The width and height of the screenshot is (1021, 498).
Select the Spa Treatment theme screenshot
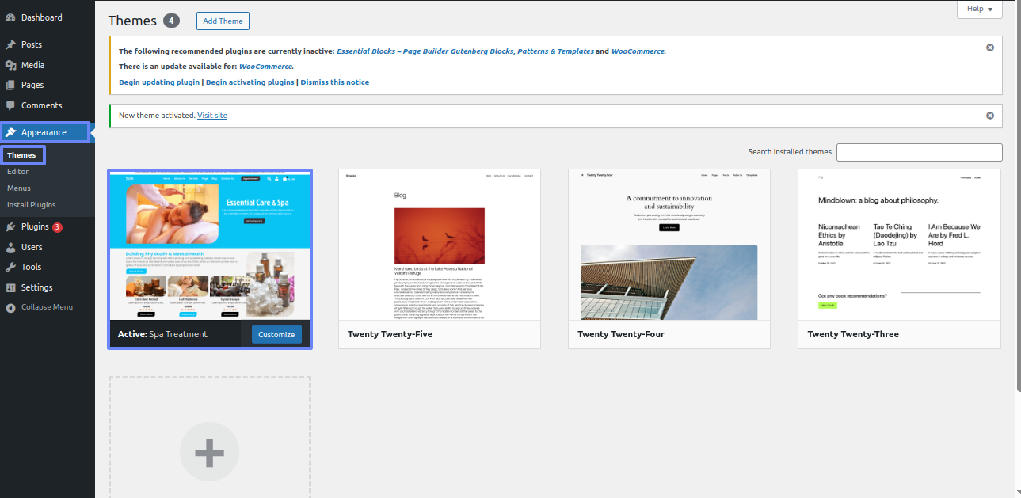(210, 245)
